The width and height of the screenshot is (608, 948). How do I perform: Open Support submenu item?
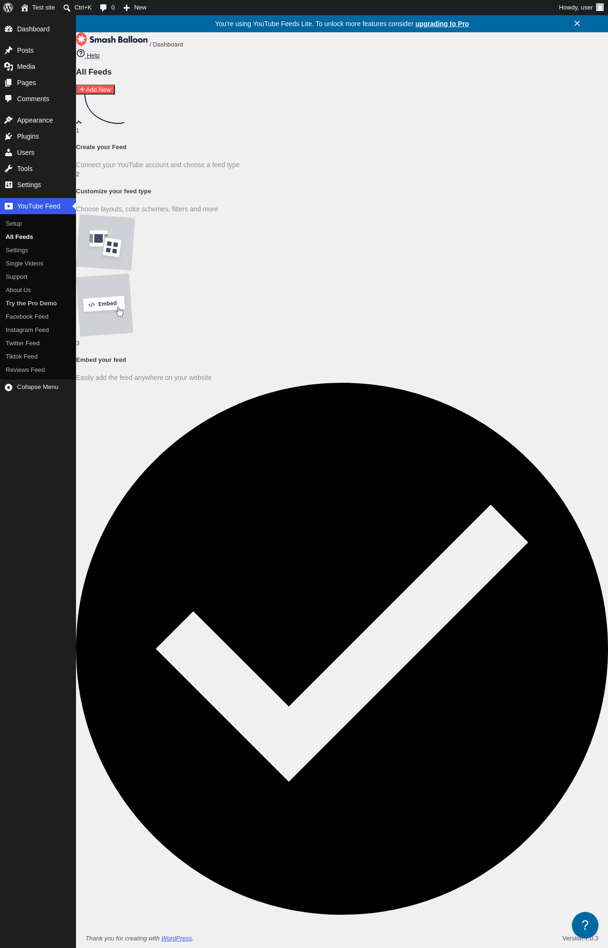point(38,277)
